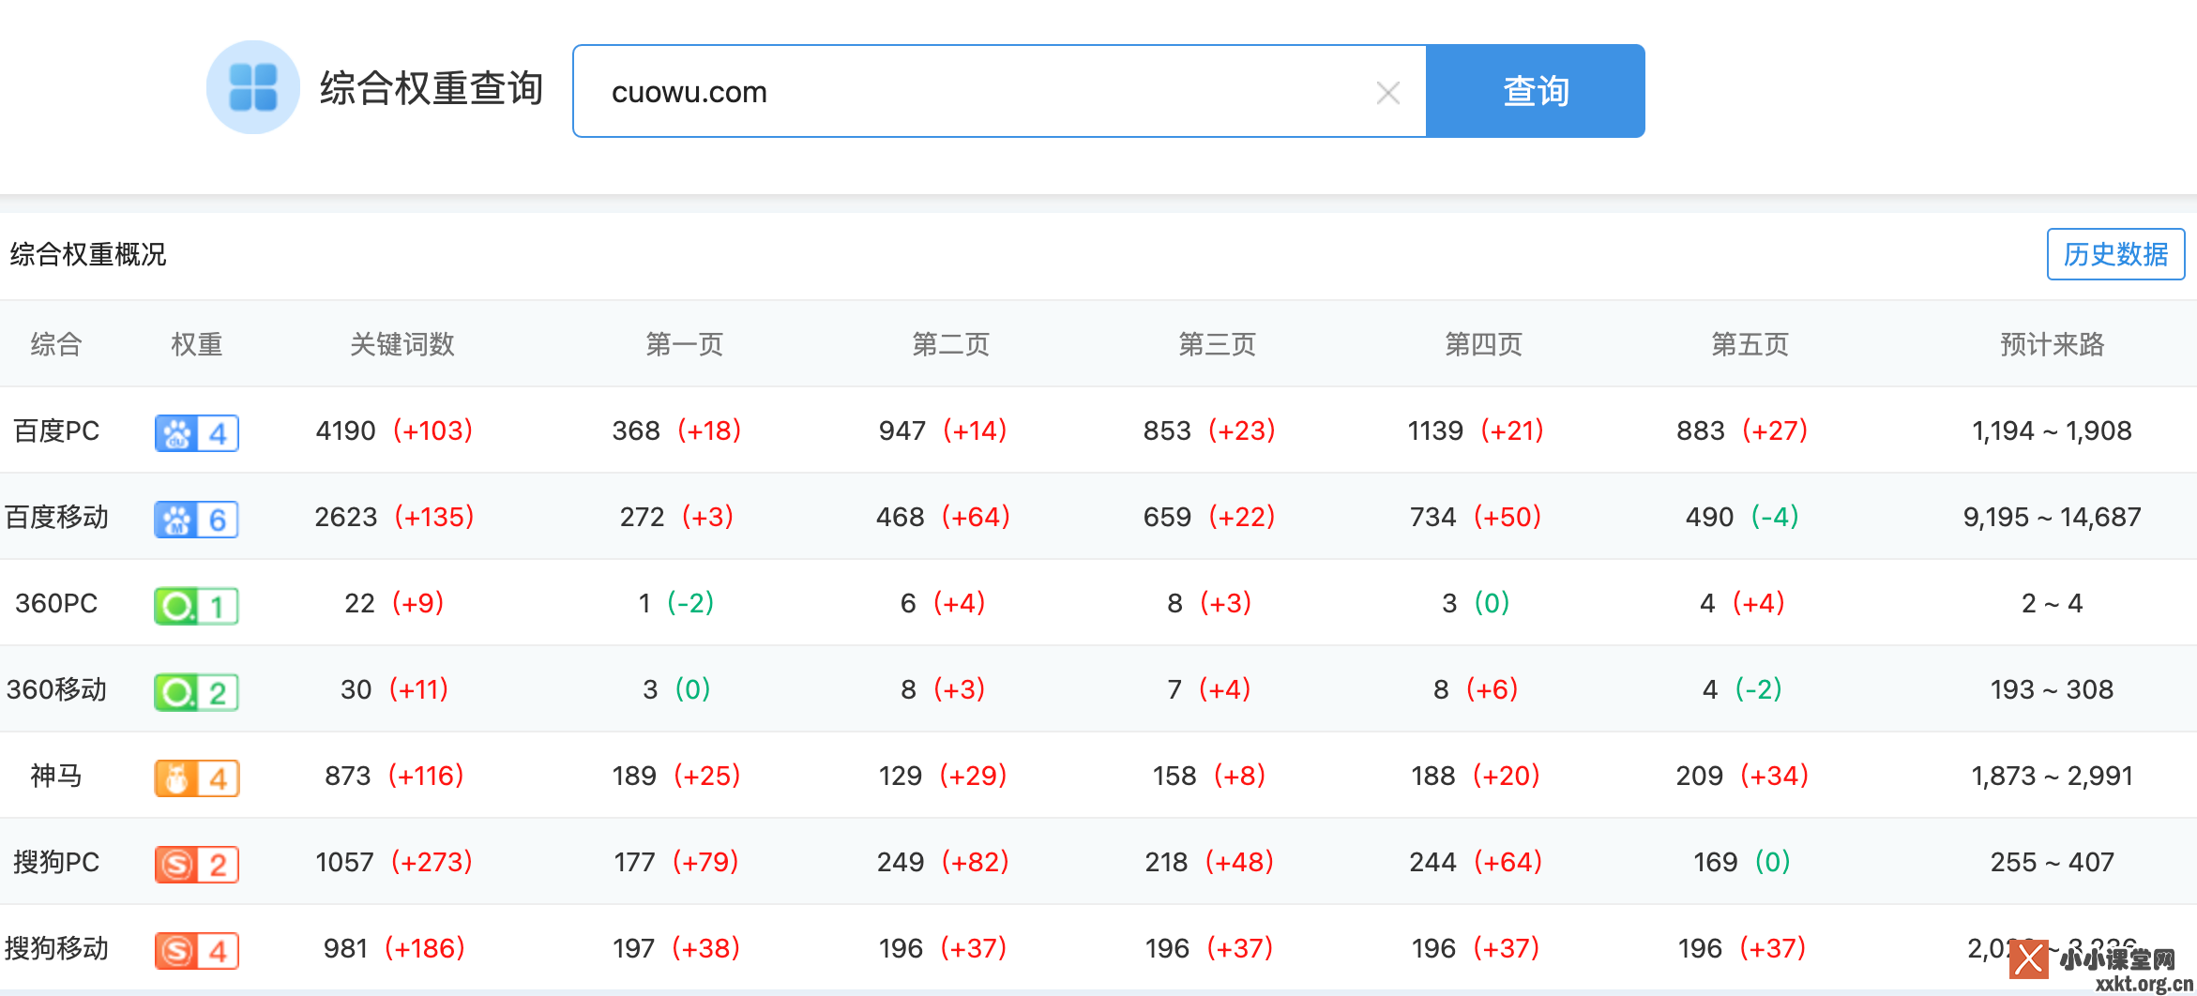Click 神马 estimated traffic 1,873 ~ 2,991
The width and height of the screenshot is (2197, 996).
[2053, 776]
